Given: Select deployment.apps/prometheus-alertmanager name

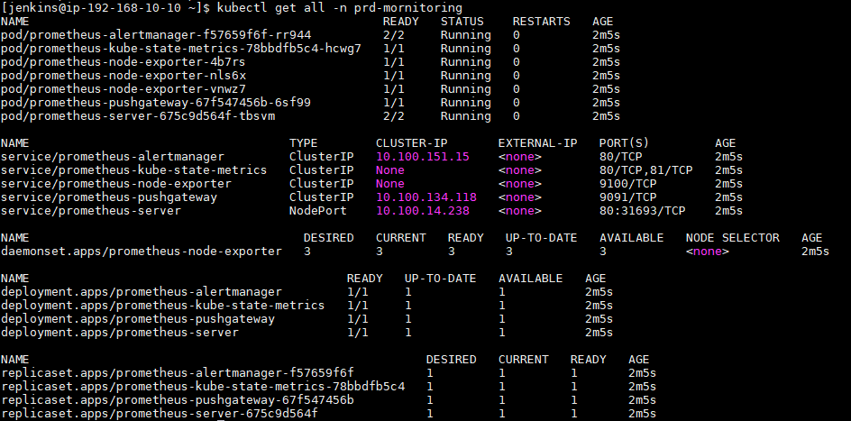Looking at the screenshot, I should pos(142,292).
